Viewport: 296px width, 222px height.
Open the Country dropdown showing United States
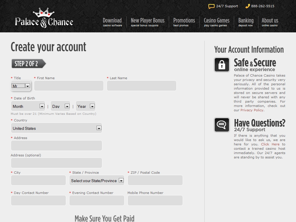[56, 128]
